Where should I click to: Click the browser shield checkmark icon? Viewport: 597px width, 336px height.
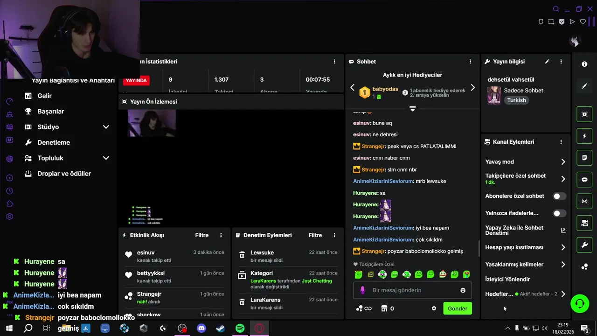[562, 21]
